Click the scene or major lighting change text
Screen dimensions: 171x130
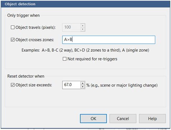(x=122, y=85)
